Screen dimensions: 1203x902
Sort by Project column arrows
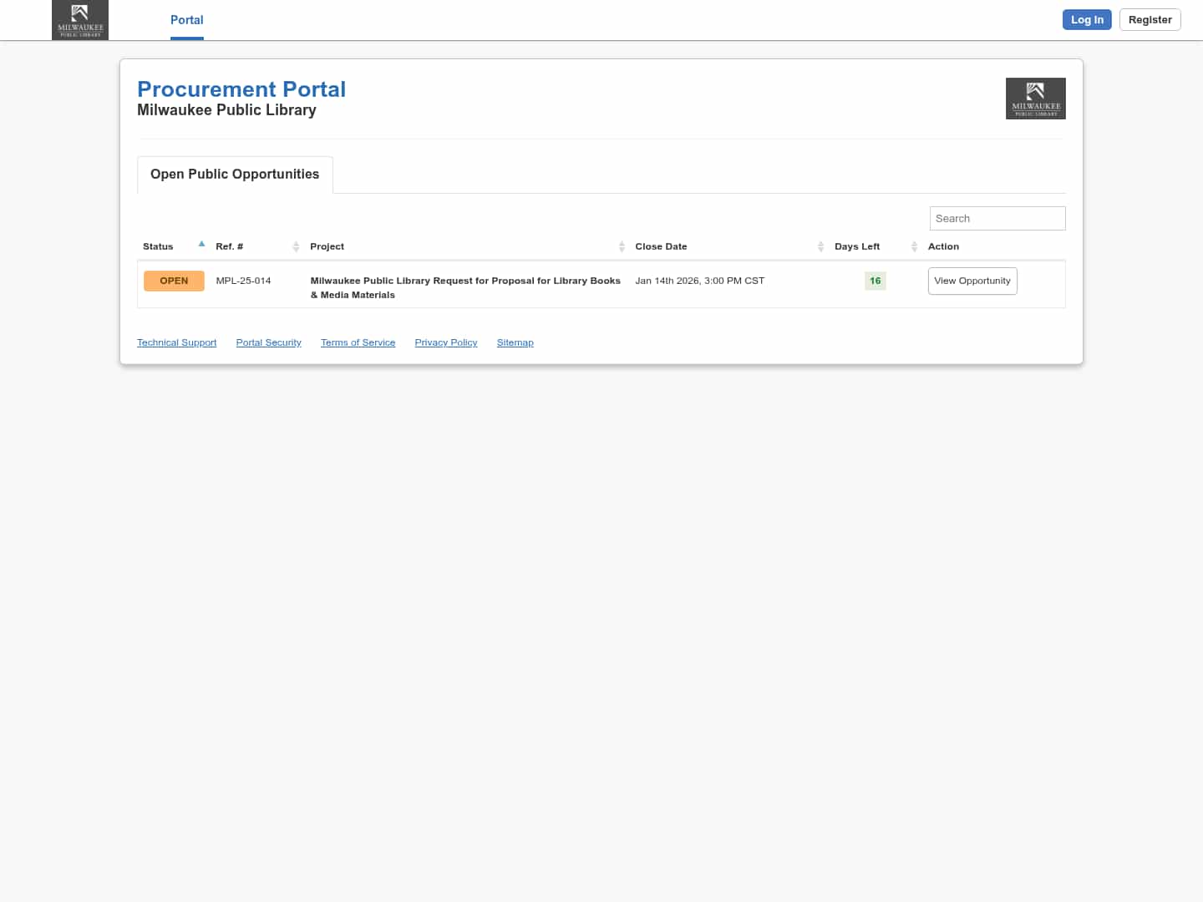[622, 246]
